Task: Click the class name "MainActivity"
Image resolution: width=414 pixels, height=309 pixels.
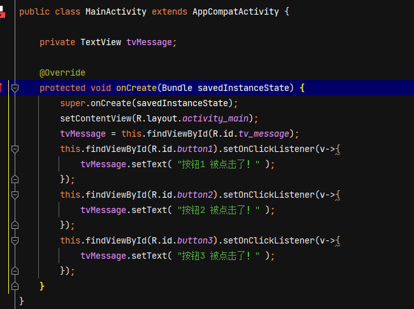Action: click(116, 12)
